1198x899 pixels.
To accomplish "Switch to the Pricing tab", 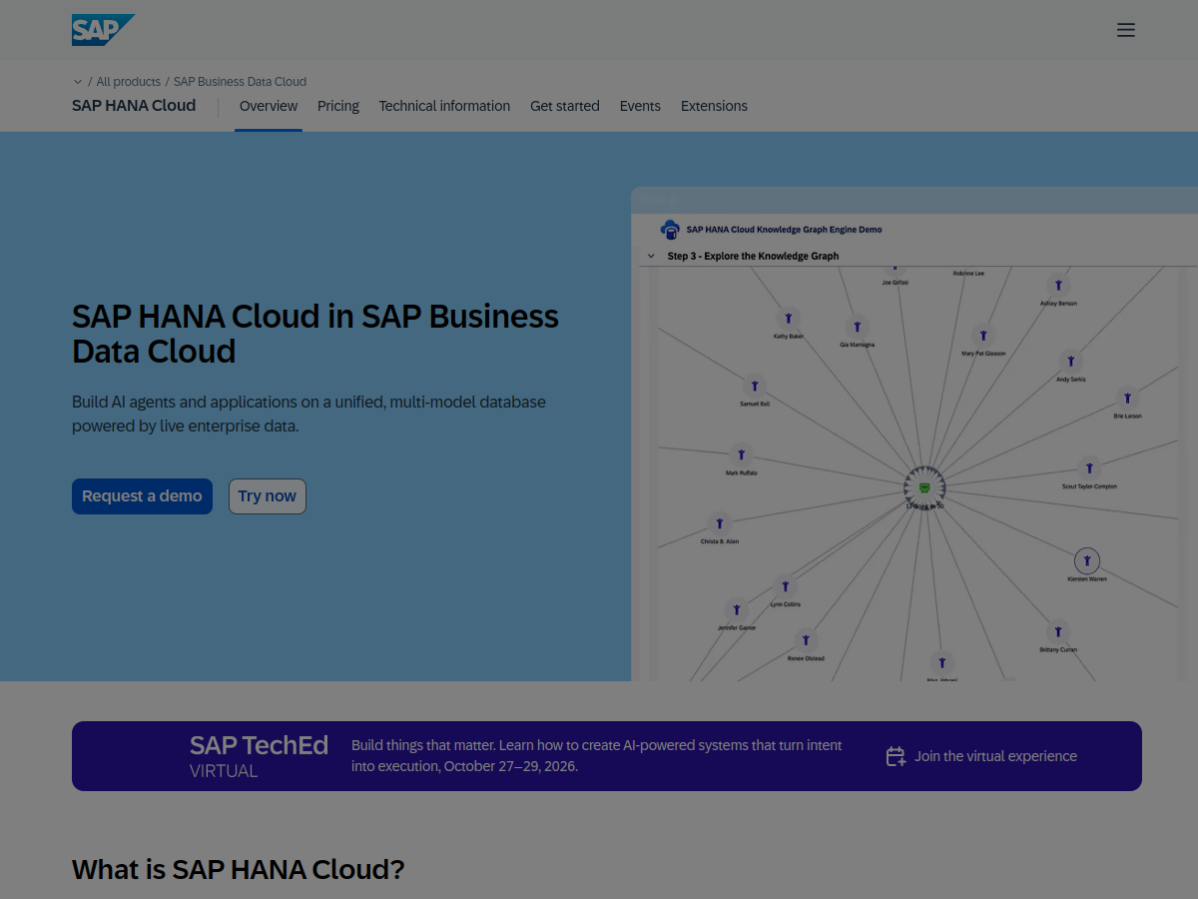I will (338, 106).
